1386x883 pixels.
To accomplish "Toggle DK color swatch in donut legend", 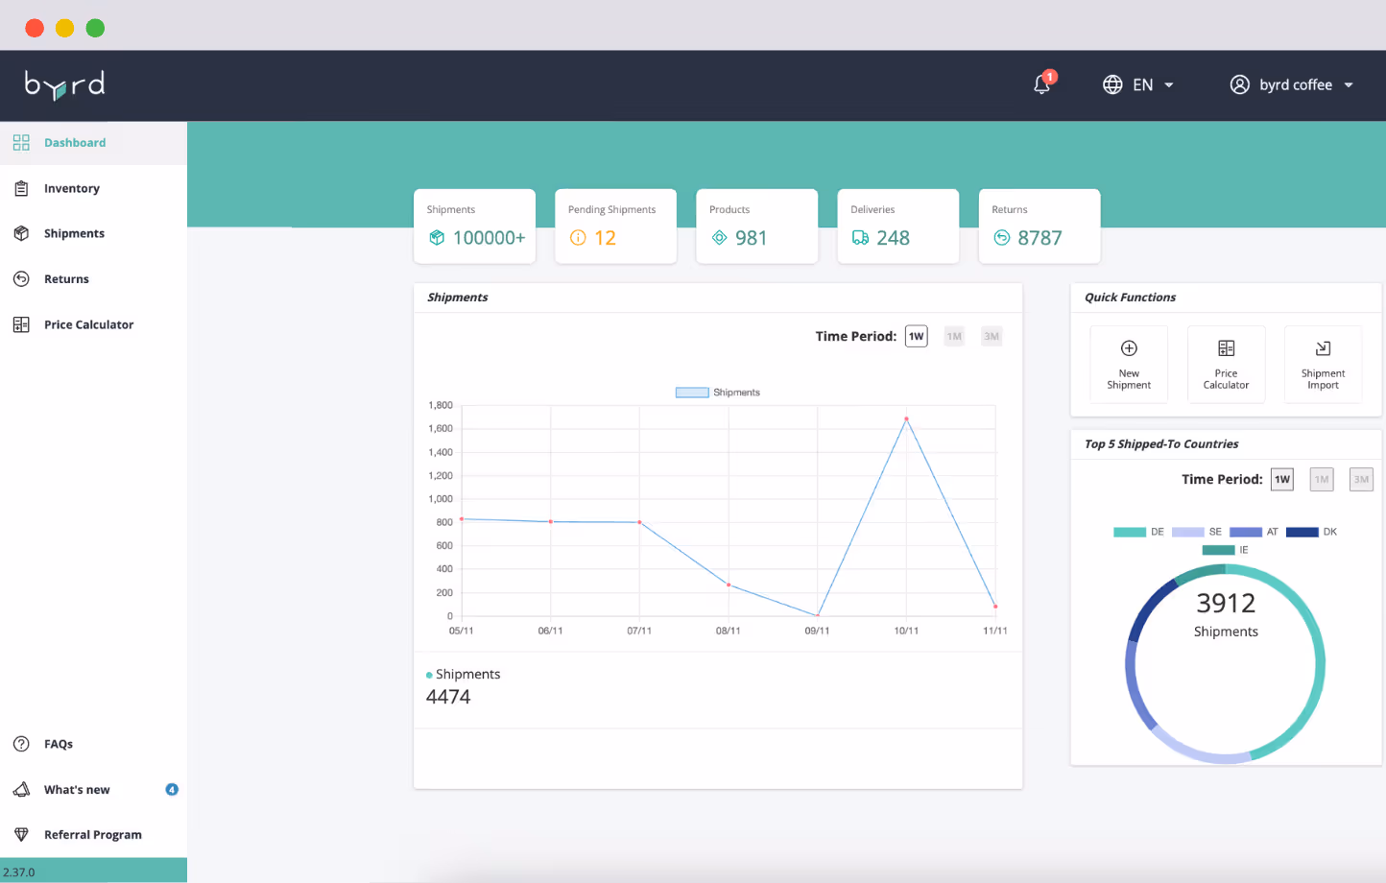I will pos(1302,532).
